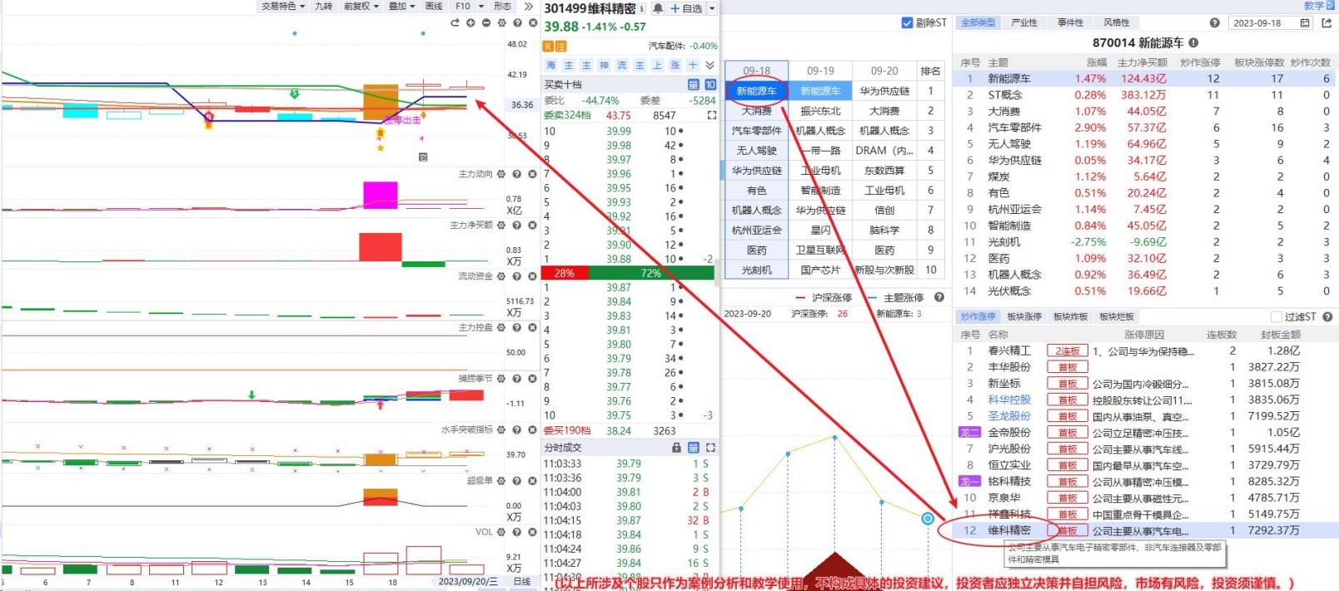Open main chart indicator settings gear
The height and width of the screenshot is (591, 1339).
pyautogui.click(x=501, y=22)
